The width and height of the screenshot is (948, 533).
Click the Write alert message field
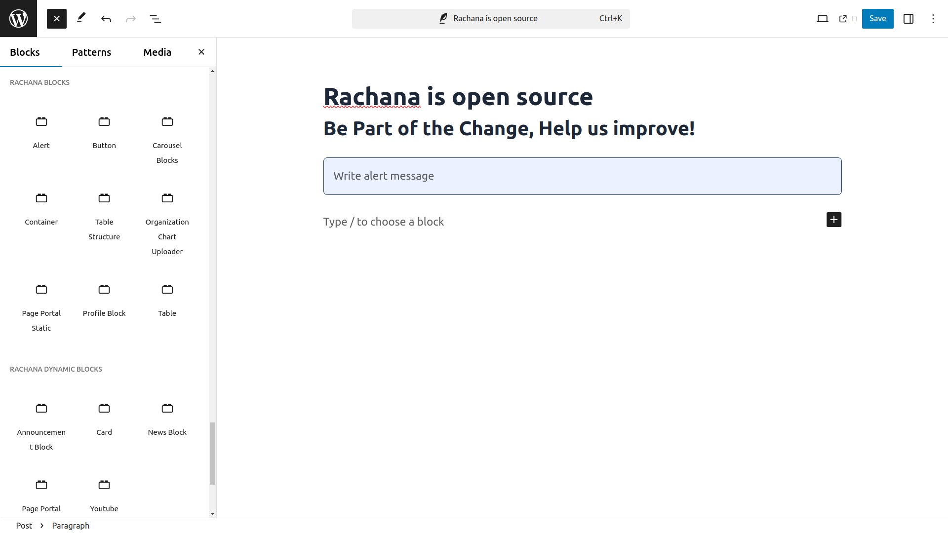582,176
